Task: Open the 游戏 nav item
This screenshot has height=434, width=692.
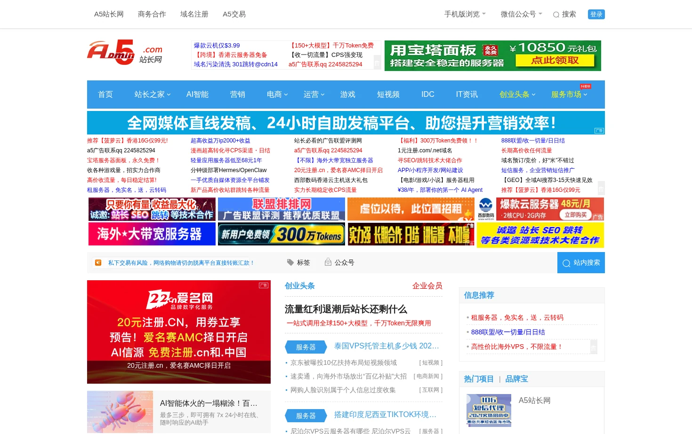Action: pyautogui.click(x=348, y=95)
